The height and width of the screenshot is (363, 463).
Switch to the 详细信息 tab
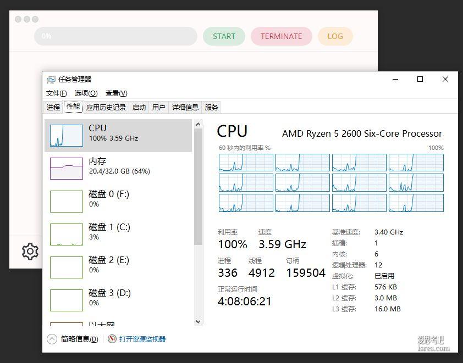pos(185,107)
